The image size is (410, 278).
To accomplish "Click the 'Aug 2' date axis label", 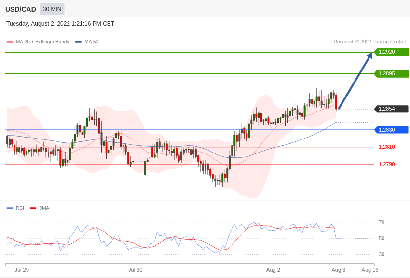I will point(273,270).
